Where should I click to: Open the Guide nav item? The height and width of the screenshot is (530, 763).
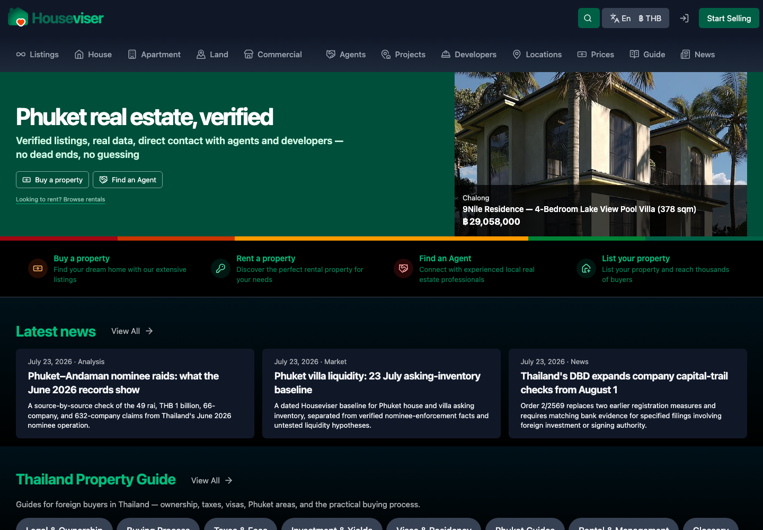pyautogui.click(x=647, y=55)
